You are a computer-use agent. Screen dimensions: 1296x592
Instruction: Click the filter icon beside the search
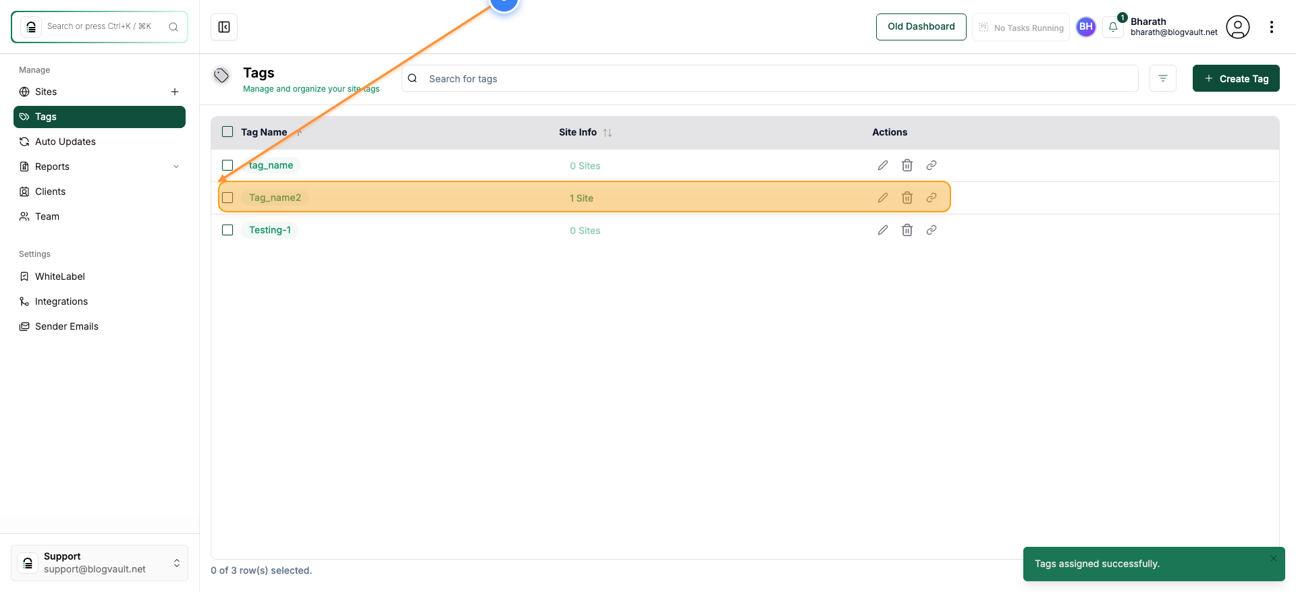pos(1163,78)
